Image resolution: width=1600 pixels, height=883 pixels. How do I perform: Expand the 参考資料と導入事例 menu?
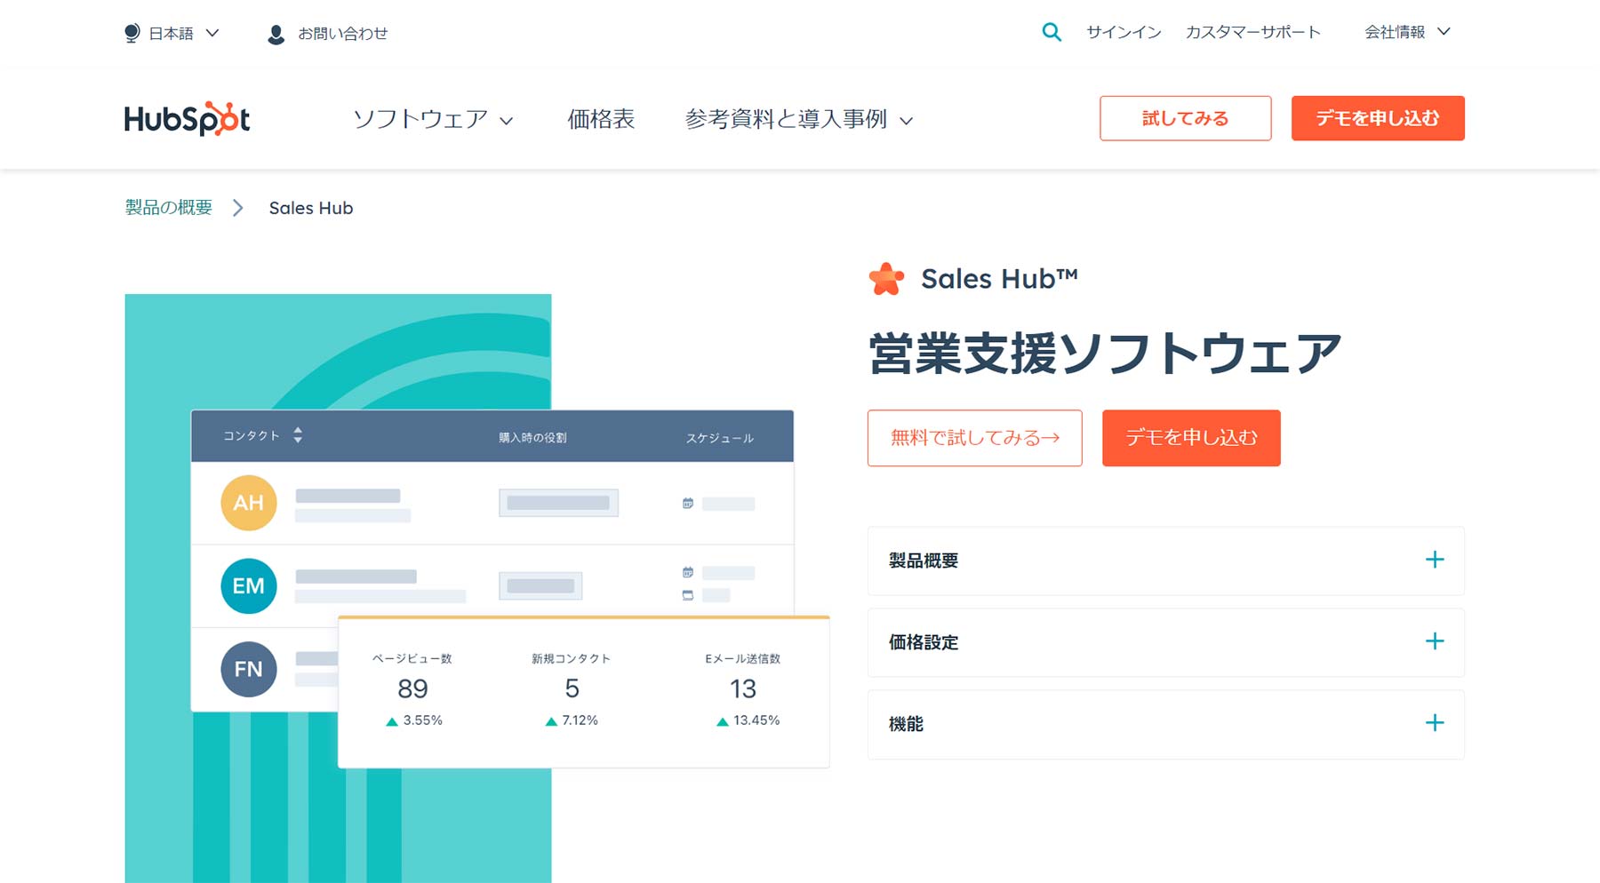799,119
